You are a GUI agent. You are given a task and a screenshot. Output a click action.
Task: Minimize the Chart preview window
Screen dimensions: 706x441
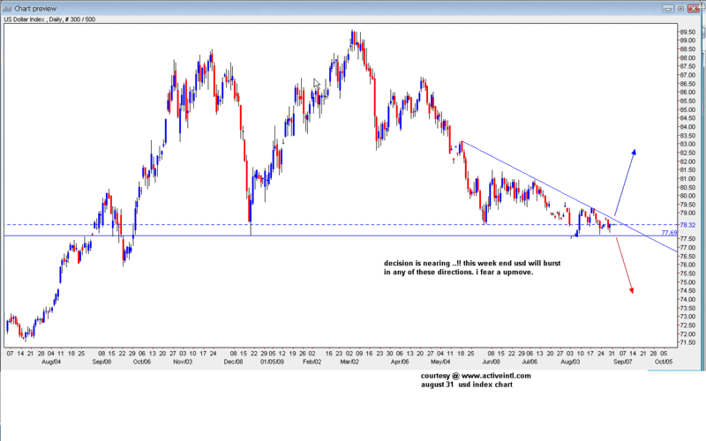coord(667,7)
